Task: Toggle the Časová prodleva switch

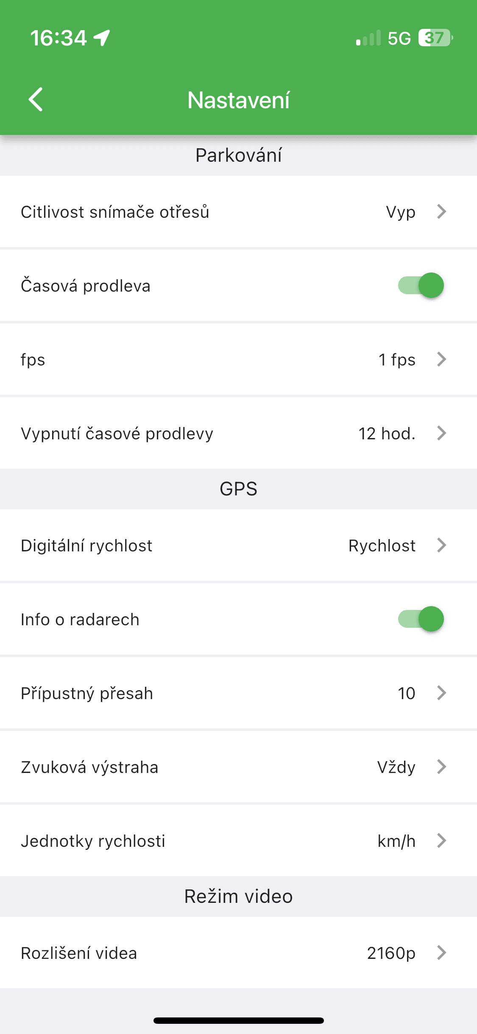Action: click(421, 285)
